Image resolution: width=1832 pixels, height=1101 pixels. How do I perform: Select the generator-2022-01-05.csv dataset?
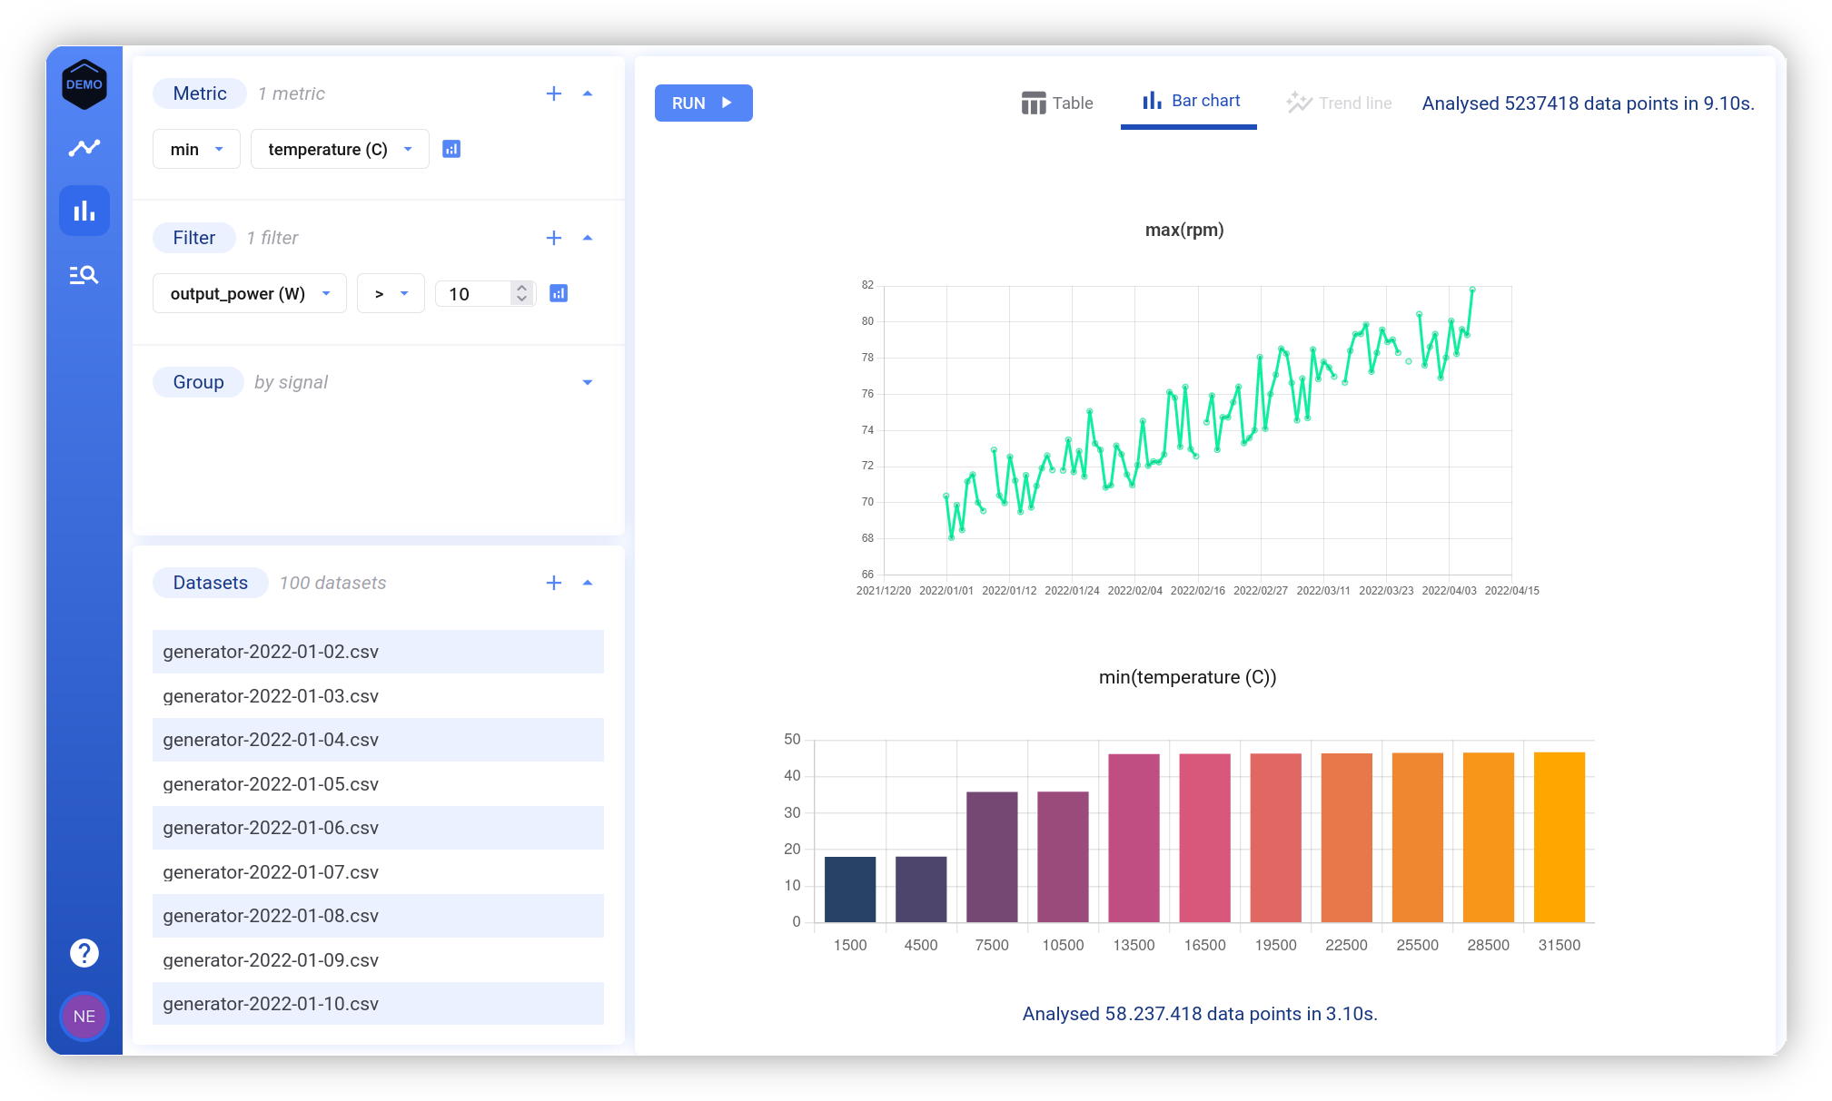(x=378, y=783)
